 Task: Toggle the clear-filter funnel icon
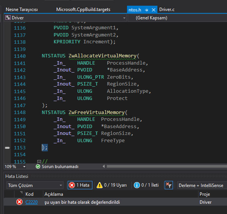(x=169, y=185)
